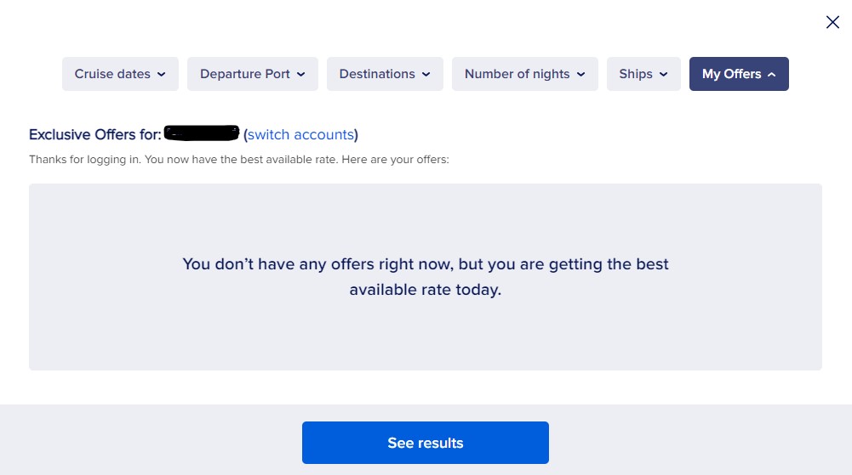
Task: Collapse the My Offers tab
Action: [739, 74]
